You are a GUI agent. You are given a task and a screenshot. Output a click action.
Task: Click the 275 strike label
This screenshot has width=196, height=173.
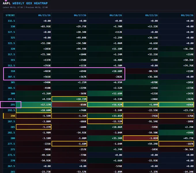(13, 149)
